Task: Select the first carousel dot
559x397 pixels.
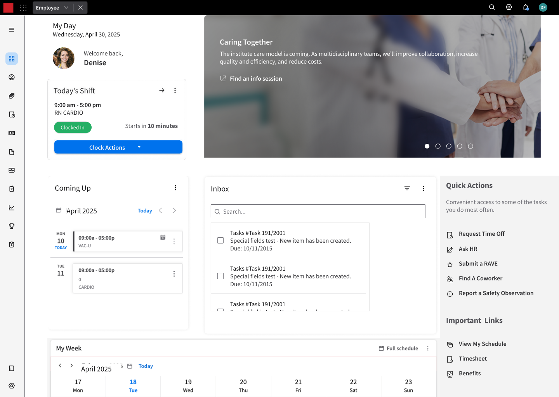Action: pos(427,146)
